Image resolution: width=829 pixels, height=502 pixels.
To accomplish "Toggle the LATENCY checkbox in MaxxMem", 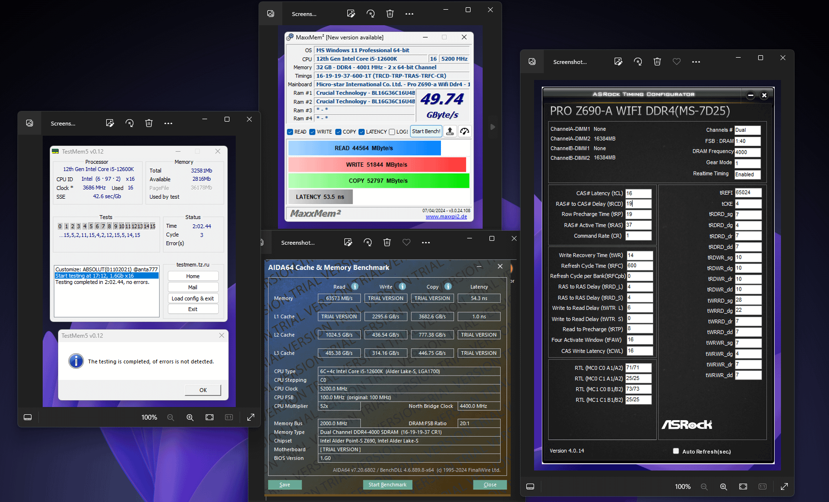I will (x=362, y=132).
